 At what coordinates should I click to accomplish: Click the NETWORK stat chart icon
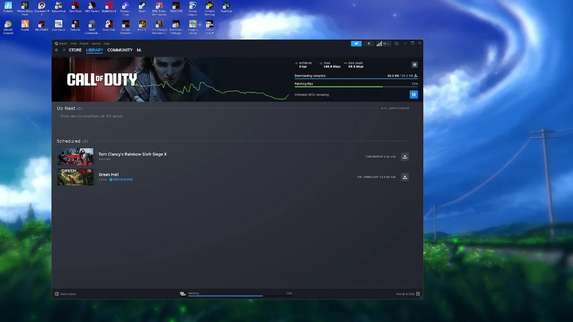pos(296,63)
